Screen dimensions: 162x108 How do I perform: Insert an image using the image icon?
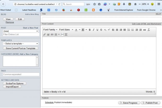click(48, 35)
